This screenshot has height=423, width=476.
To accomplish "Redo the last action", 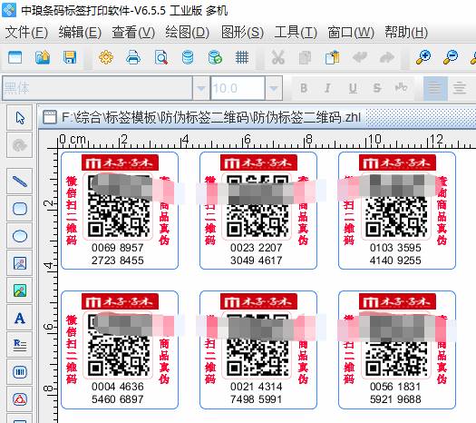I will click(x=387, y=57).
